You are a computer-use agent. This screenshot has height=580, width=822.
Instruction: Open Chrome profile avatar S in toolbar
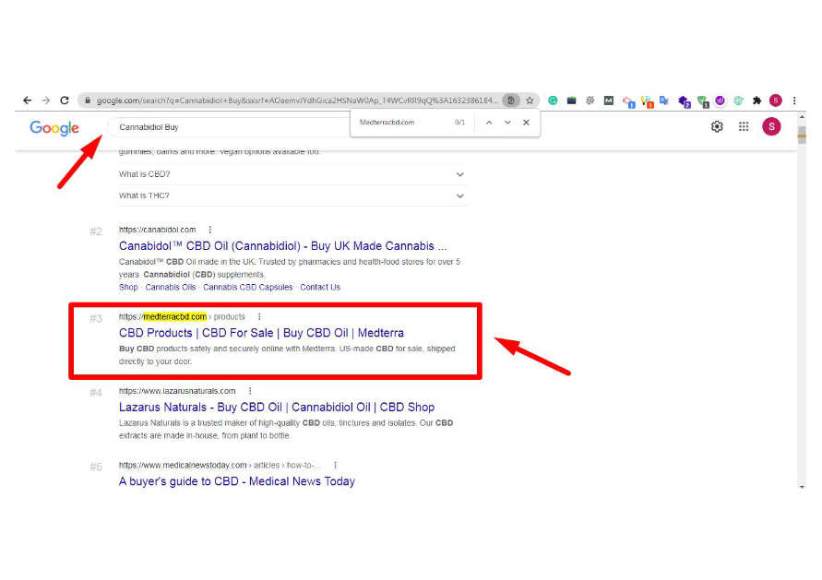[775, 101]
